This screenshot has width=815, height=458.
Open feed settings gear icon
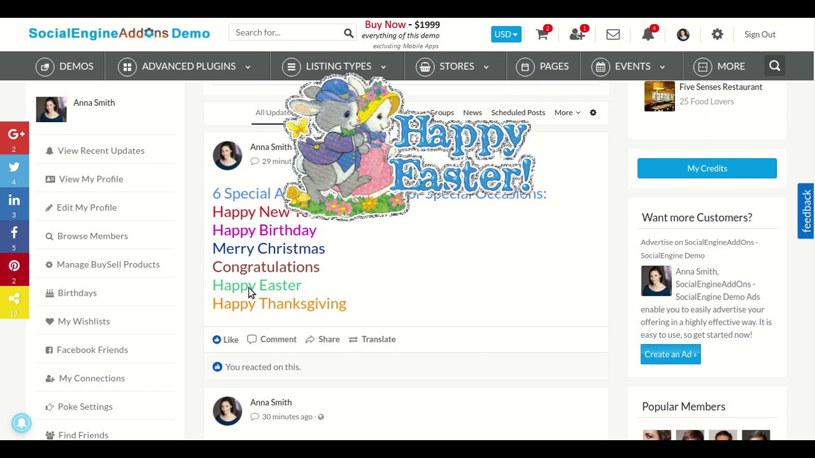(593, 113)
